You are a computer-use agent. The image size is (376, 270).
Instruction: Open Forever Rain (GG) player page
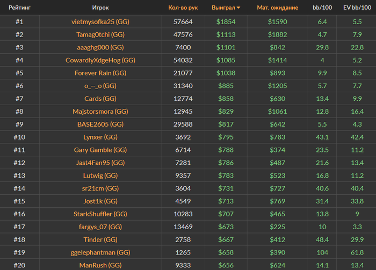tap(100, 73)
